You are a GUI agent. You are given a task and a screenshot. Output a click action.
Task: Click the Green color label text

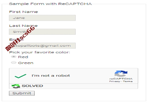(x=26, y=63)
